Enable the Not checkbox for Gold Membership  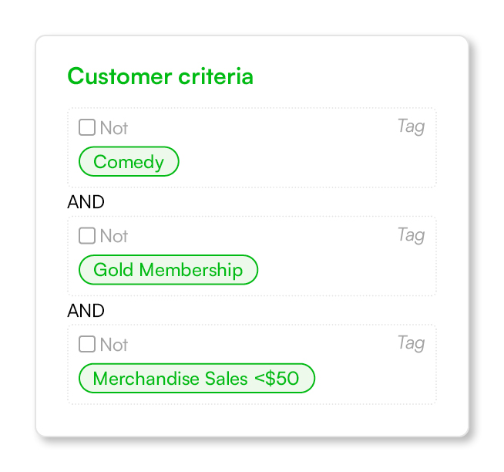(x=87, y=235)
